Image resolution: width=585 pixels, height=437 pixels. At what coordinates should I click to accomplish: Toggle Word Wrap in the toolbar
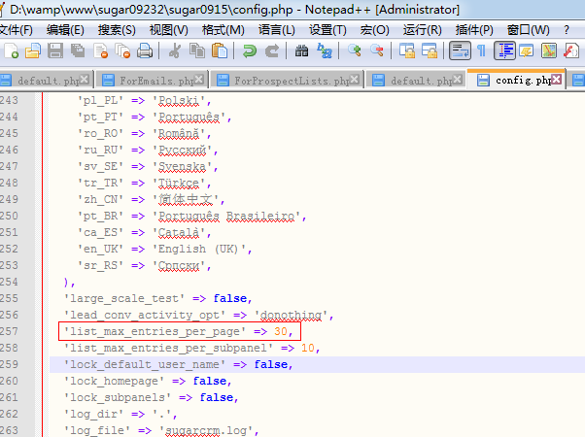click(x=460, y=50)
